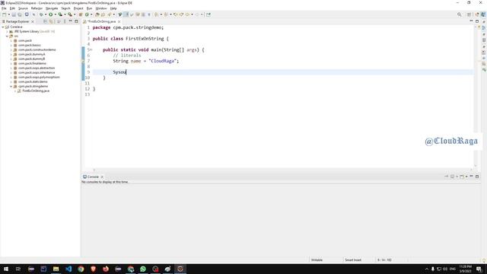
Task: Expand the com.pack.basics package
Action: point(11,45)
